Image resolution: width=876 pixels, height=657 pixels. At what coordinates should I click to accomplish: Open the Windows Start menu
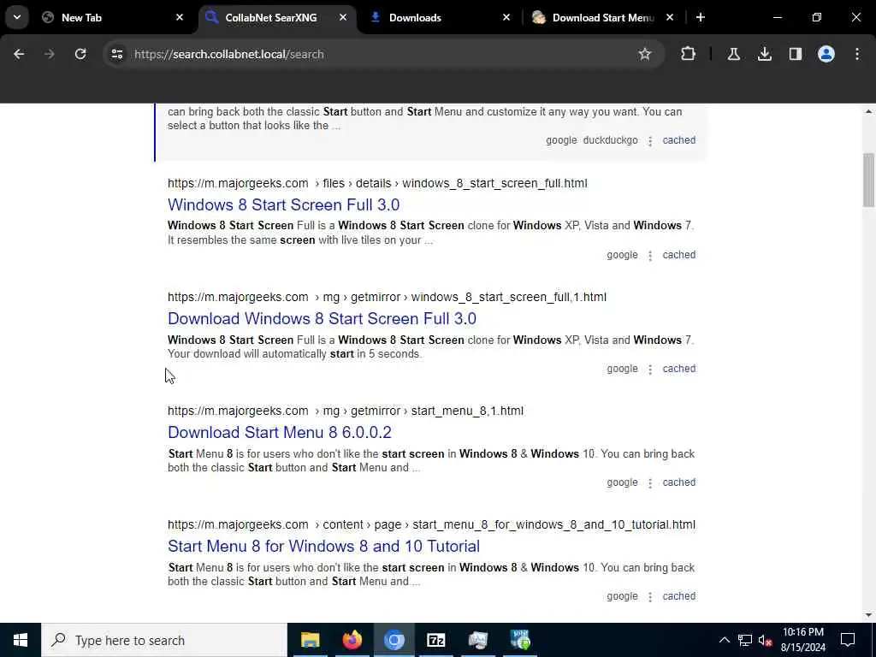21,640
